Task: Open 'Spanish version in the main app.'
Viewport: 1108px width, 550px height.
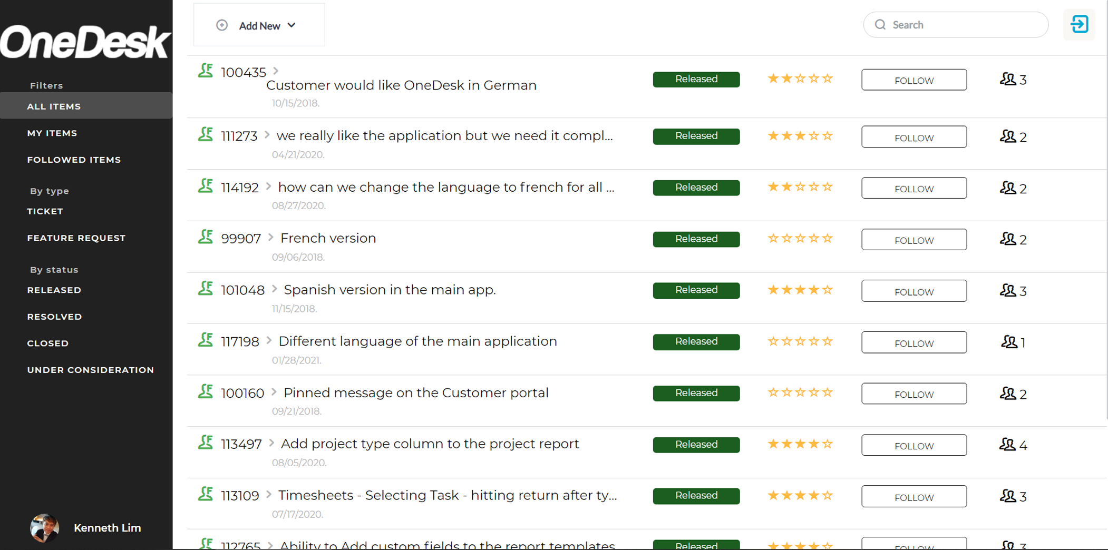Action: point(390,290)
